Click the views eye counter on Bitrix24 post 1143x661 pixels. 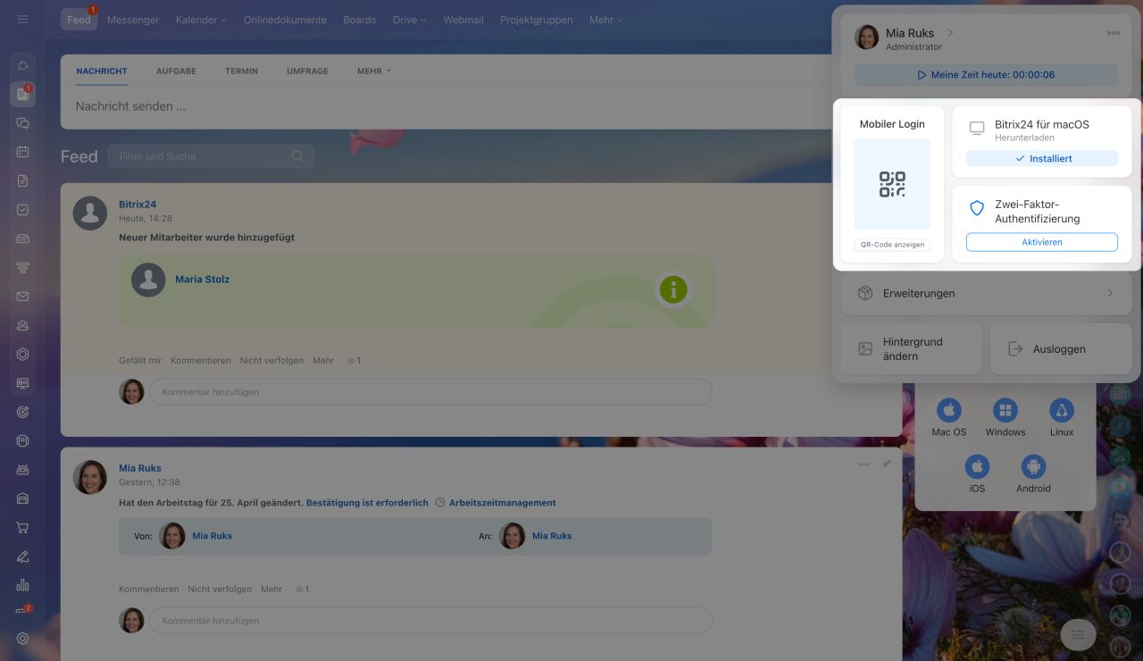point(354,361)
